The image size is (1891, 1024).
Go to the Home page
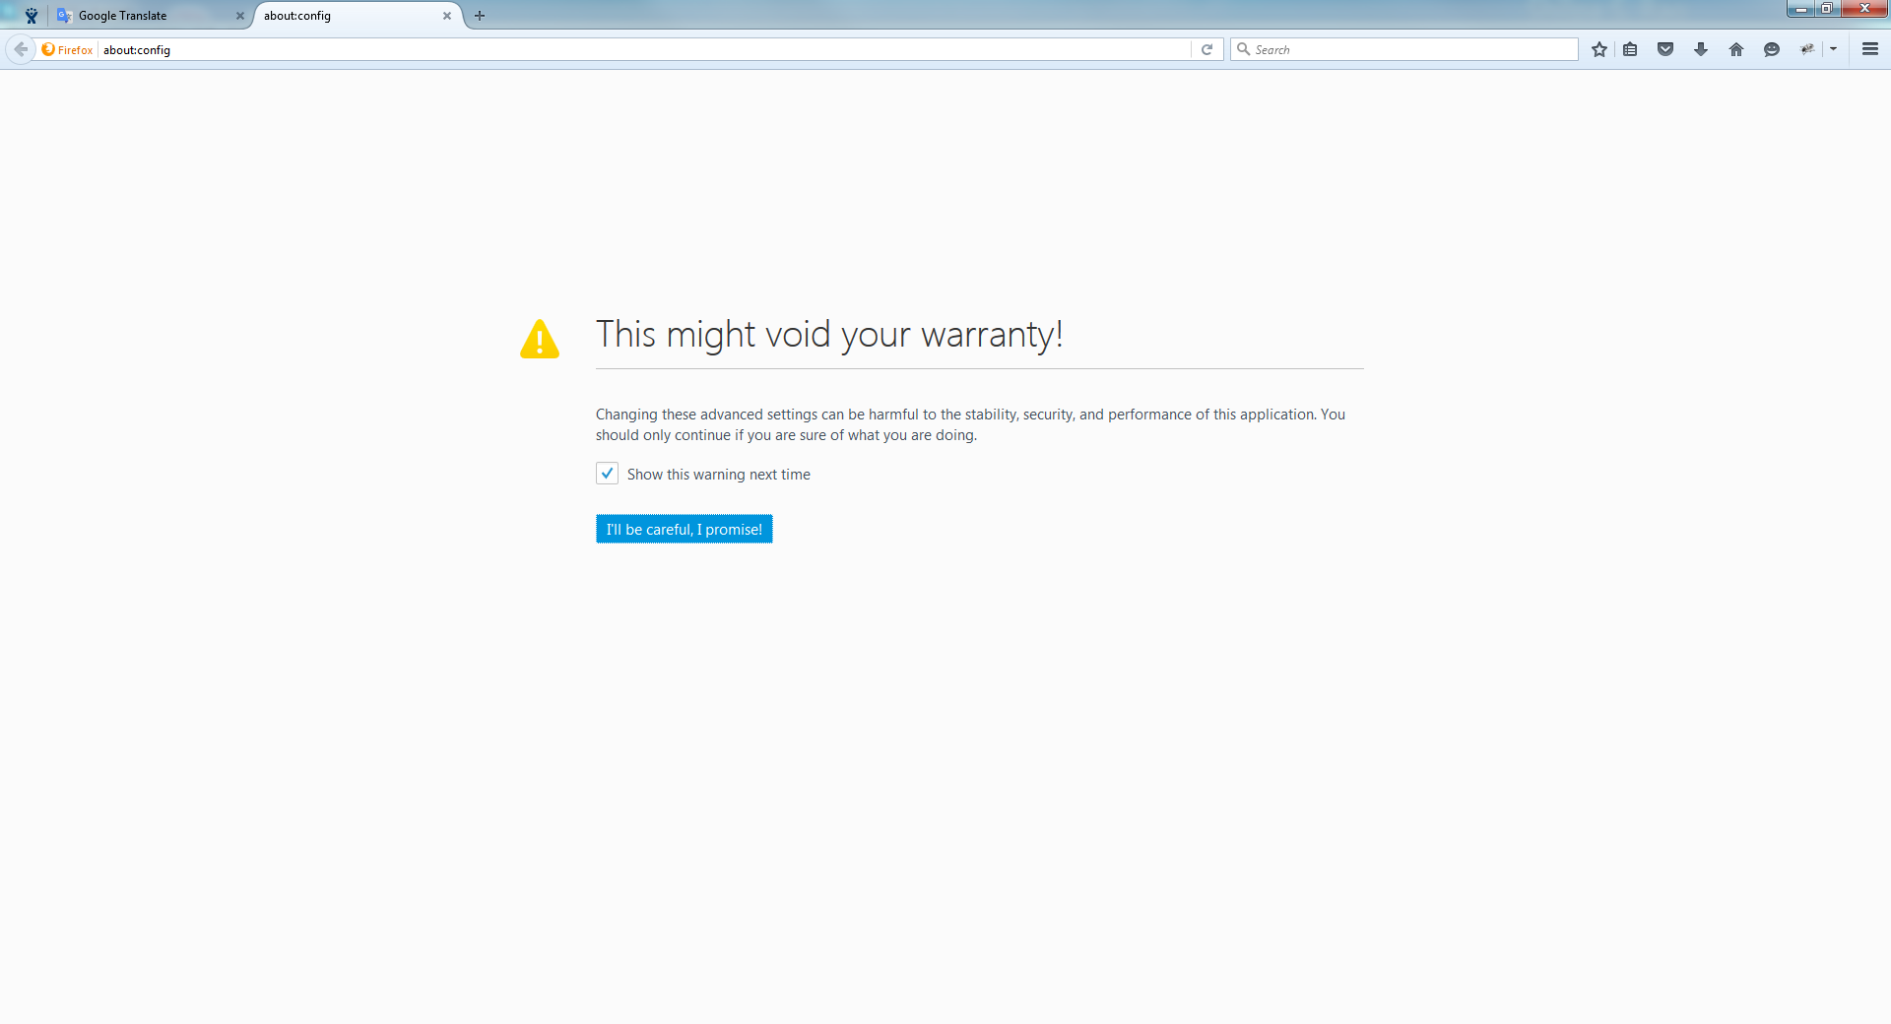click(x=1736, y=49)
